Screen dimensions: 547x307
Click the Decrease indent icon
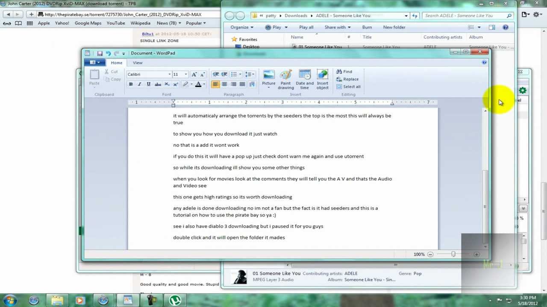pos(215,74)
